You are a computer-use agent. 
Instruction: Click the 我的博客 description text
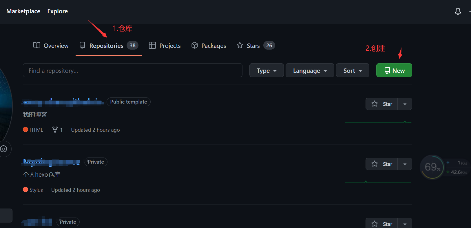[35, 115]
